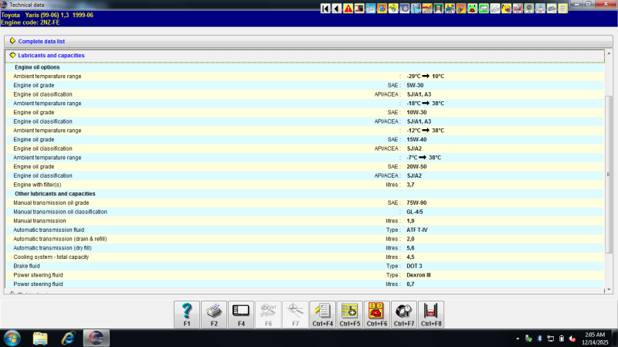Click the Ctrl+F8 car lift button

(431, 315)
